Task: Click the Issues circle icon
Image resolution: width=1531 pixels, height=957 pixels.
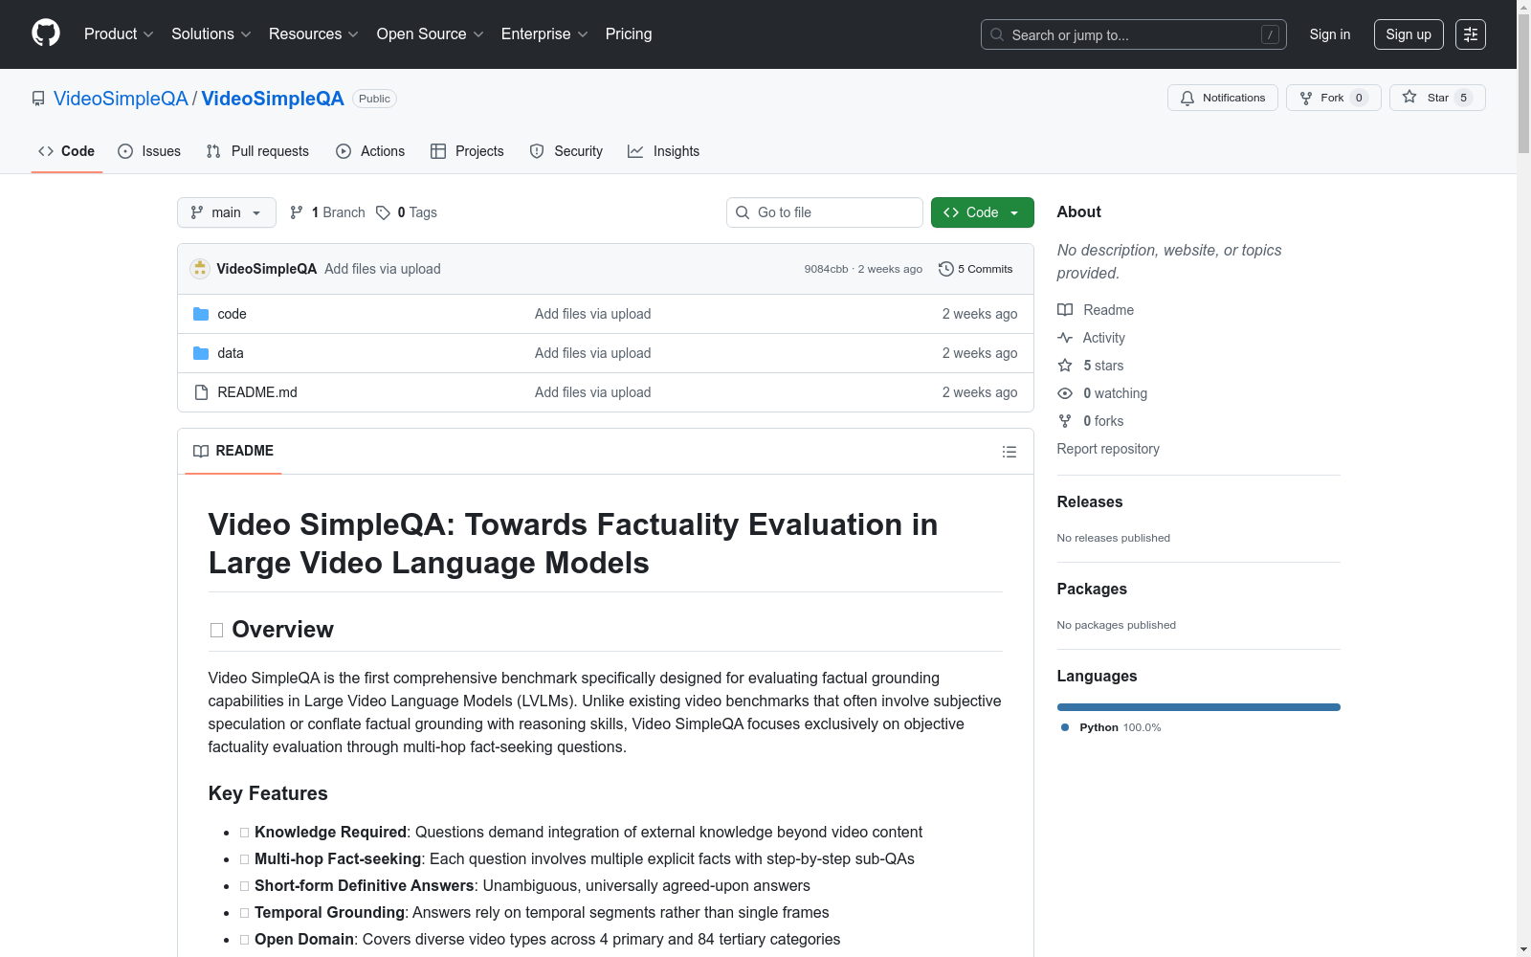Action: click(x=125, y=151)
